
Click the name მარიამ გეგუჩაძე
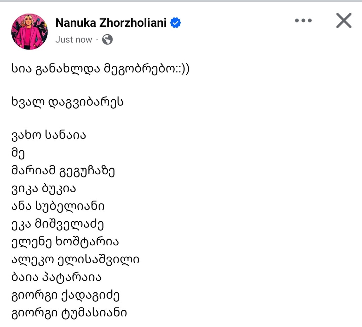point(63,171)
